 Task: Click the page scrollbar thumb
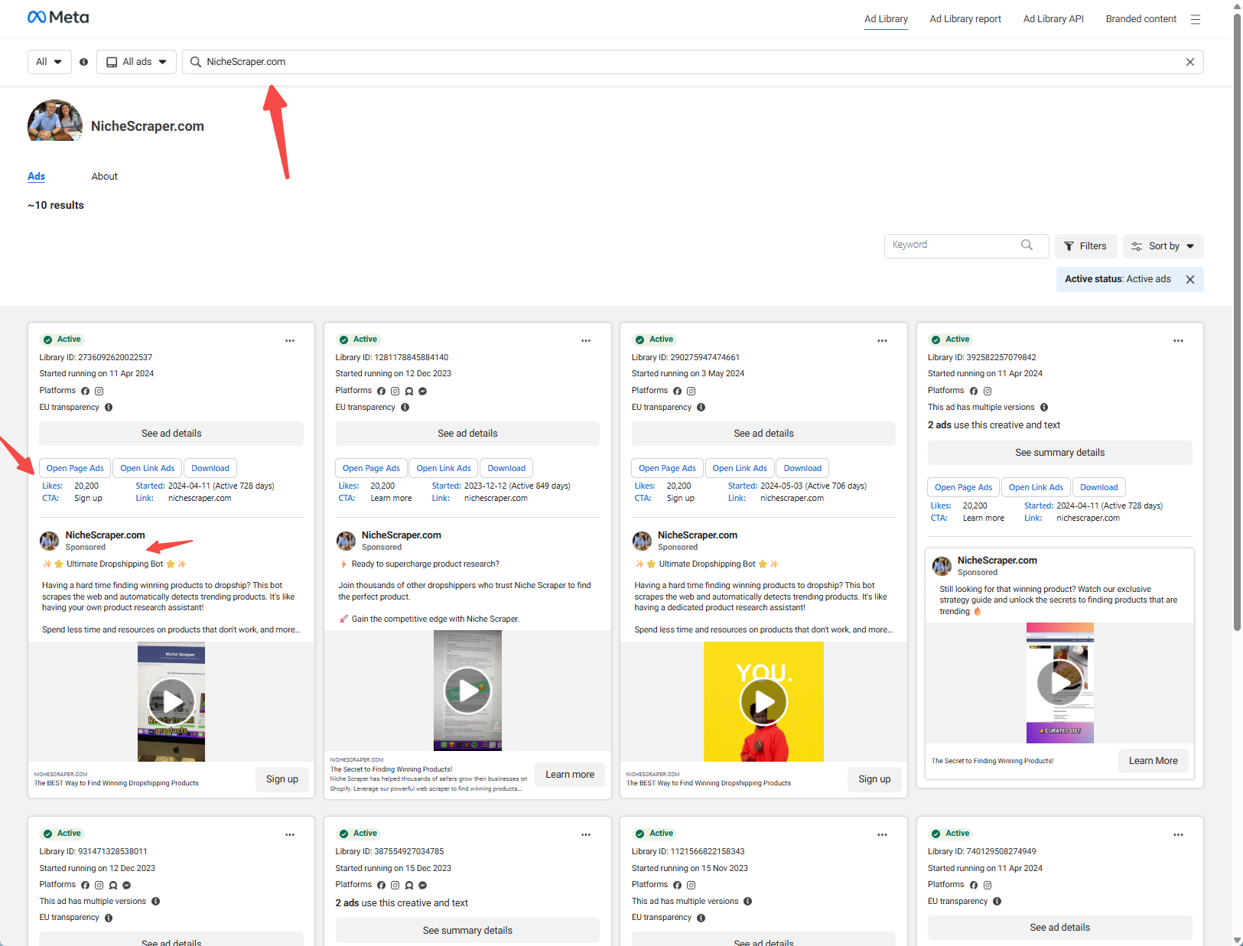coord(1237,321)
